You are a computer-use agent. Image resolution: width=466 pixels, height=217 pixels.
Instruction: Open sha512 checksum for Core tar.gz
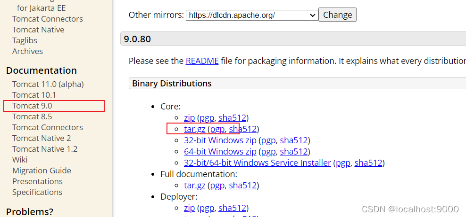[x=243, y=129]
